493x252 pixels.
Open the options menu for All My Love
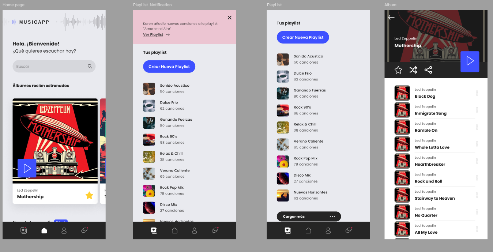click(477, 229)
